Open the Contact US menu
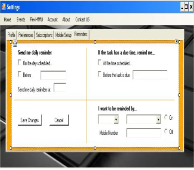The height and width of the screenshot is (170, 194). [83, 20]
